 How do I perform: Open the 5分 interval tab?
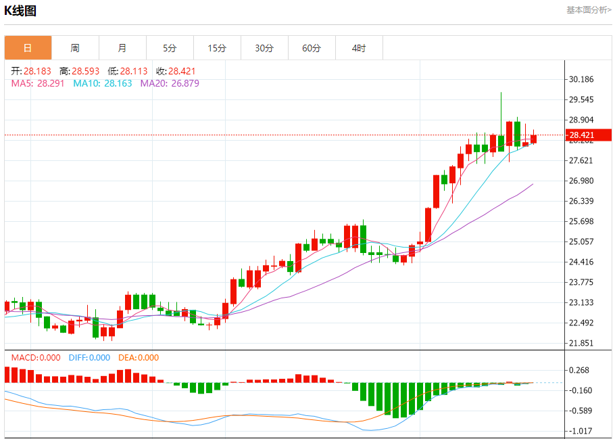(x=170, y=48)
